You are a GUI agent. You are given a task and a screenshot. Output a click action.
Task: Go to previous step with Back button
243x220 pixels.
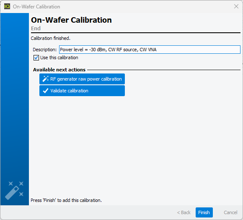click(184, 212)
